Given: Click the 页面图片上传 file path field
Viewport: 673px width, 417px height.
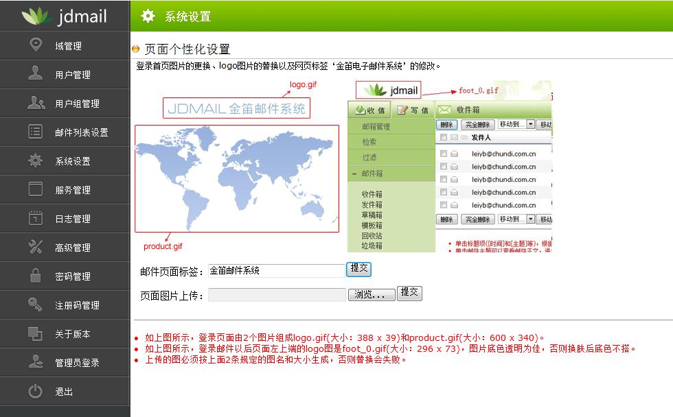Looking at the screenshot, I should pyautogui.click(x=277, y=295).
